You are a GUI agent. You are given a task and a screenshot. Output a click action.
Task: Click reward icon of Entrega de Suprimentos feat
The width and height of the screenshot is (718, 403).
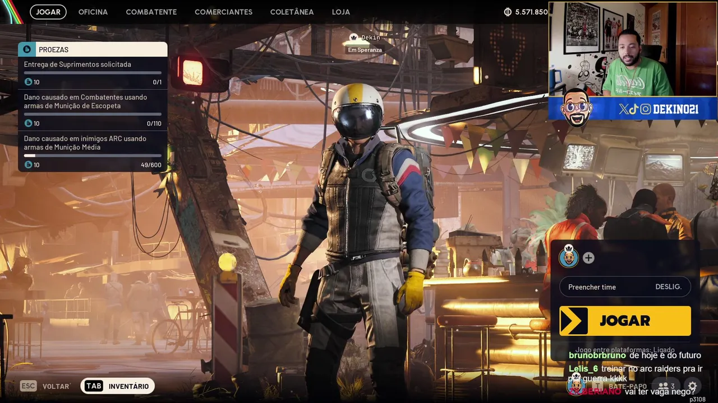(28, 82)
